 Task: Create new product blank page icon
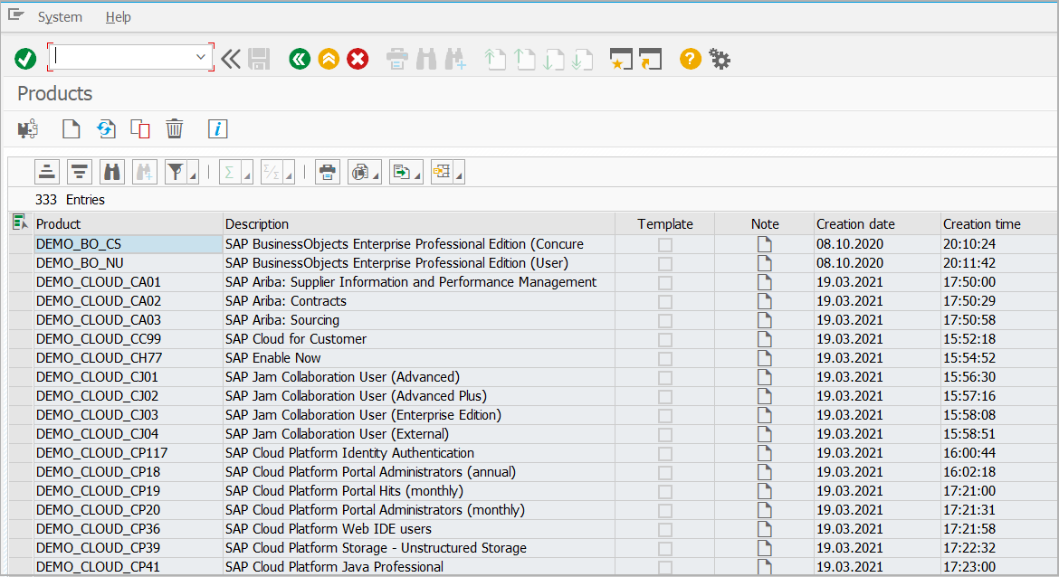click(x=71, y=128)
